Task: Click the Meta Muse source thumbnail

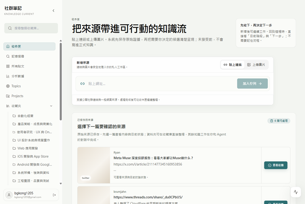Action: point(94,165)
